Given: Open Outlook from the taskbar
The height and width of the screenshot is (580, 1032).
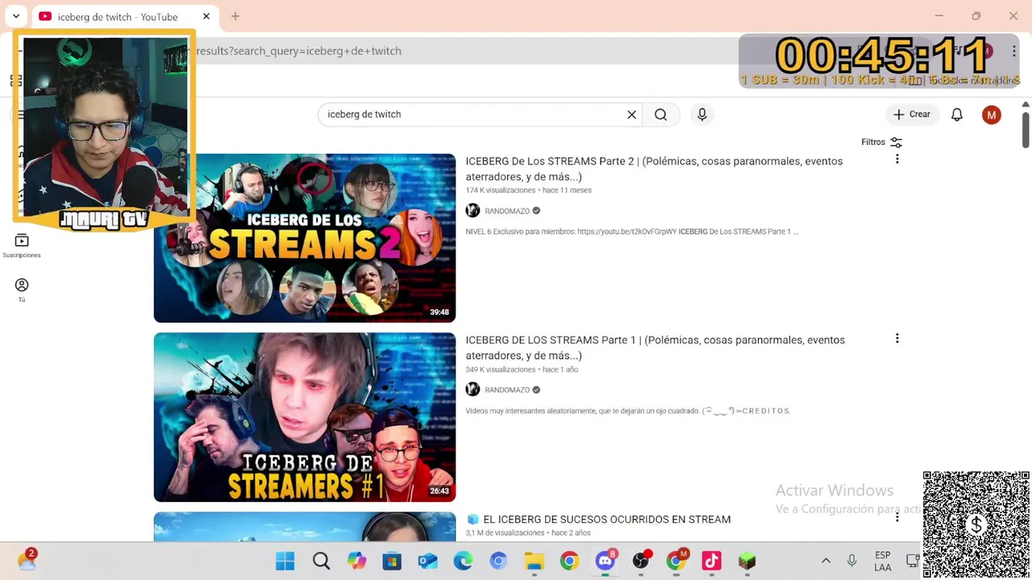Looking at the screenshot, I should click(x=427, y=561).
